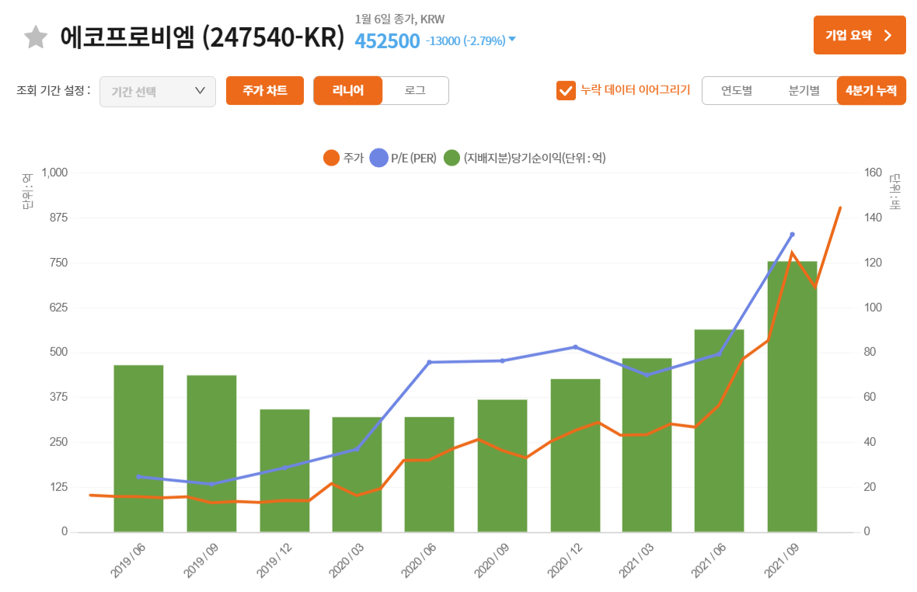917x592 pixels.
Task: Click the 조회 기간 설정 label
Action: (x=53, y=91)
